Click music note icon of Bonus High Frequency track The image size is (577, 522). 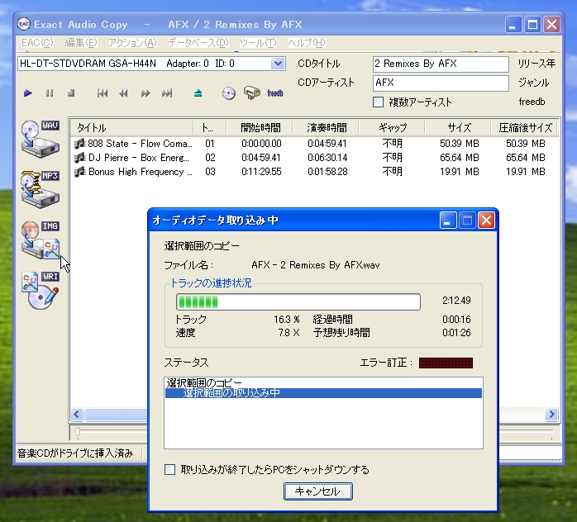(x=79, y=172)
